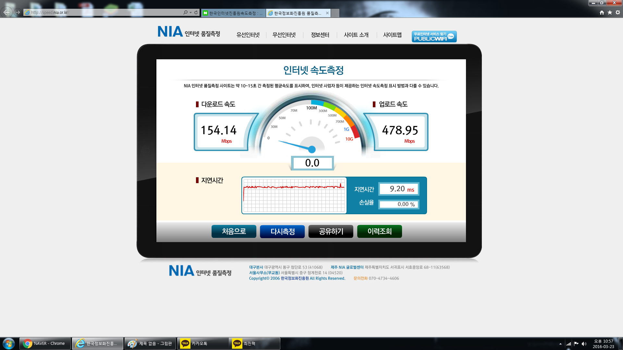Click the speedometer gauge needle hub
The width and height of the screenshot is (623, 350).
(x=312, y=149)
